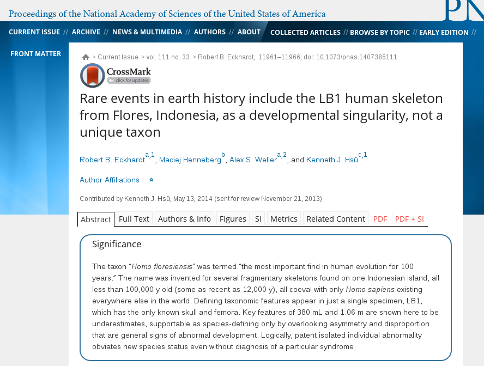Switch to the Full Text tab
Image resolution: width=484 pixels, height=366 pixels.
click(134, 219)
